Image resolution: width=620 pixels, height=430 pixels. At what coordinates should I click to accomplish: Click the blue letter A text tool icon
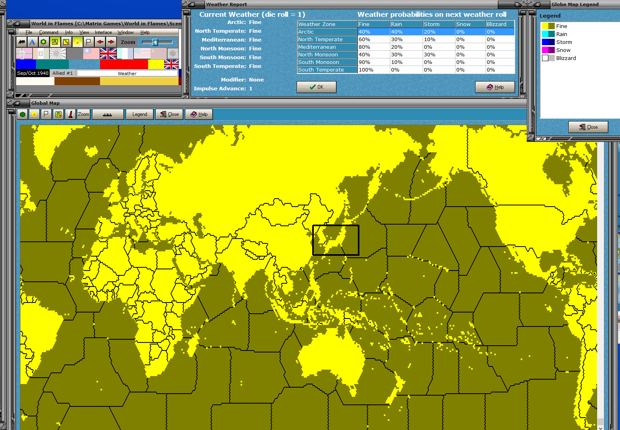(x=32, y=42)
